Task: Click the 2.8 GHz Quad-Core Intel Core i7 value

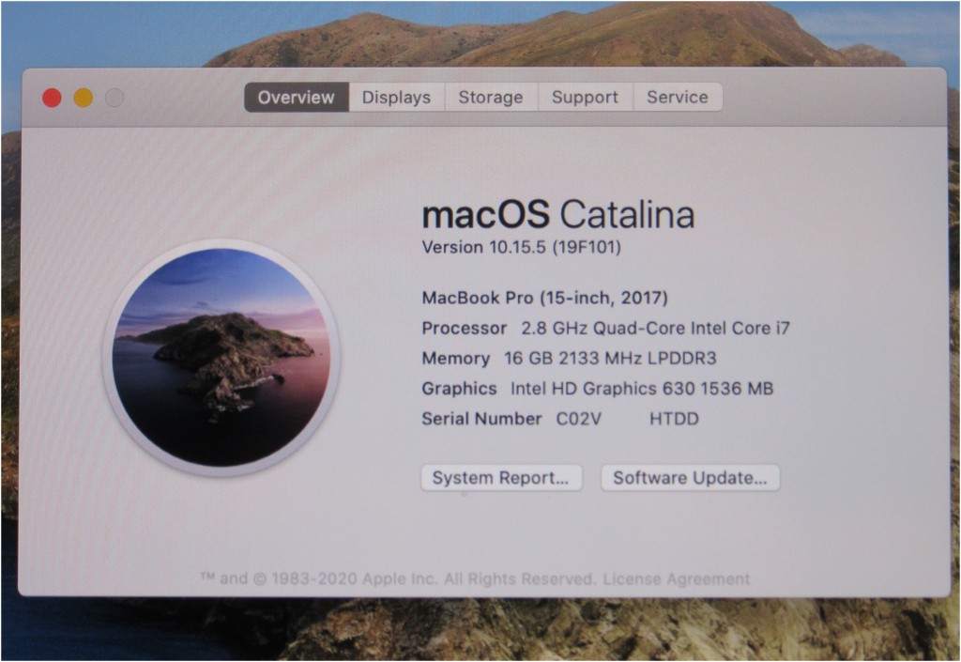Action: [x=655, y=329]
